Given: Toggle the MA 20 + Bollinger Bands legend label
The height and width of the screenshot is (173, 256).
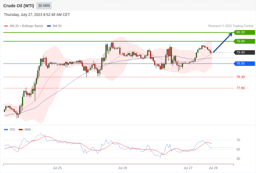Looking at the screenshot, I should pos(27,26).
